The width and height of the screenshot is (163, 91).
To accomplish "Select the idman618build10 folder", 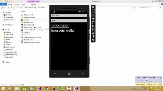I will [x=29, y=17].
